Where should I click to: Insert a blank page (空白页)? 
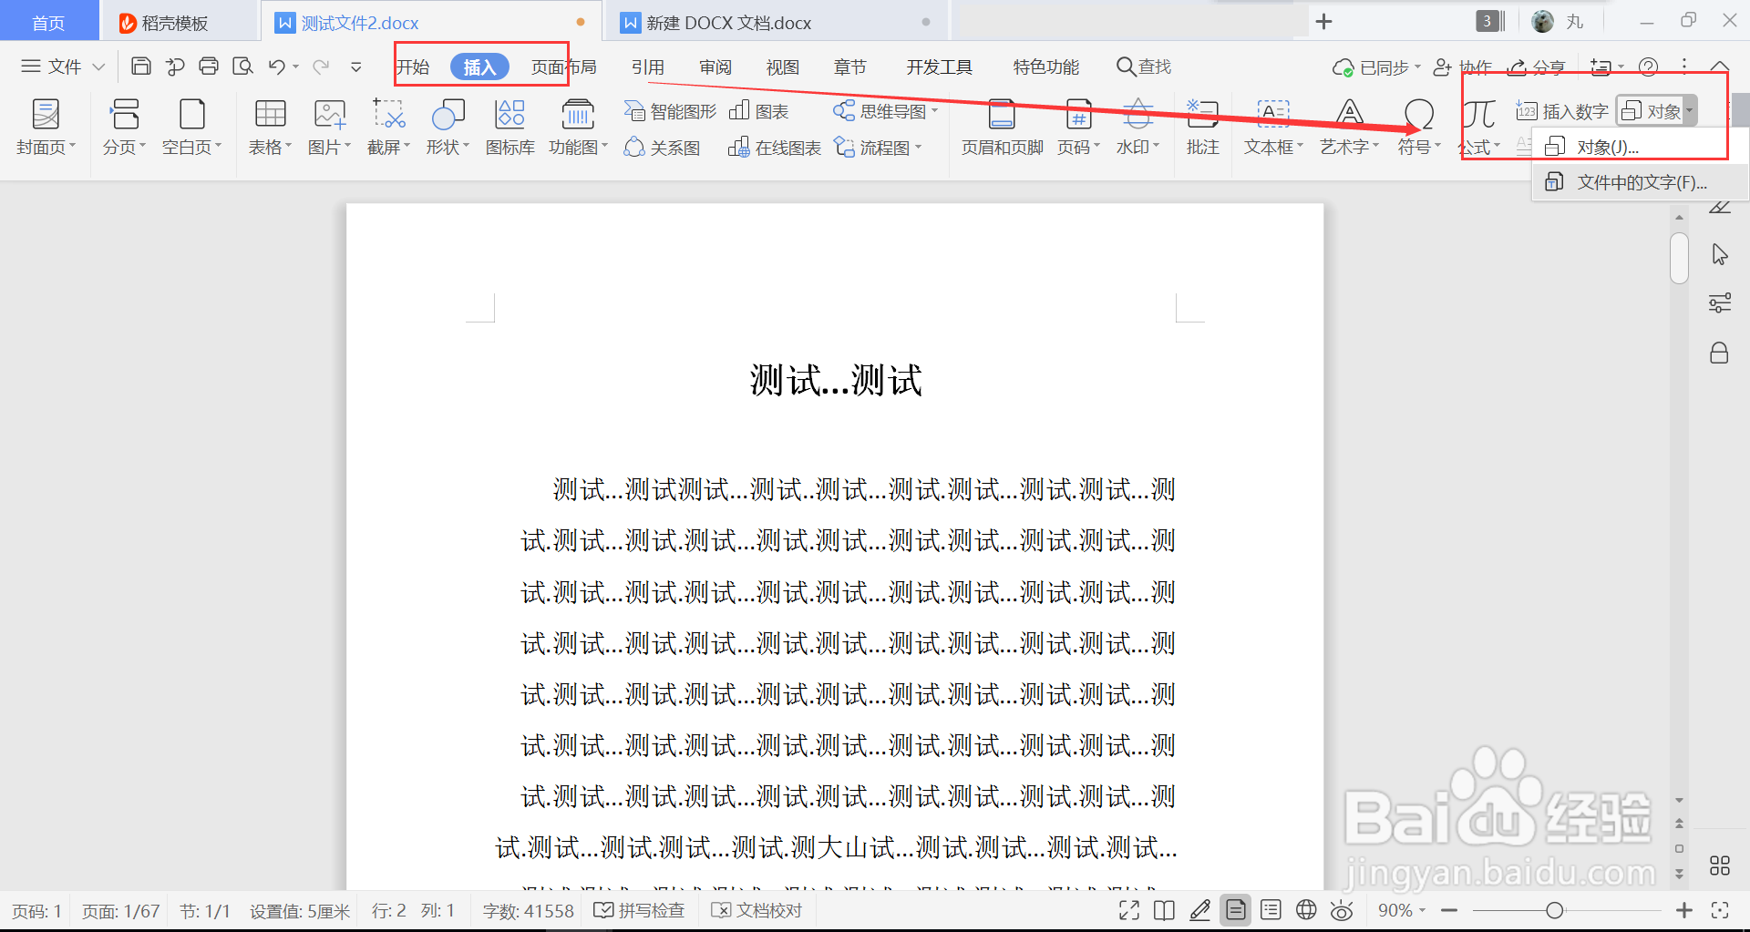tap(191, 127)
